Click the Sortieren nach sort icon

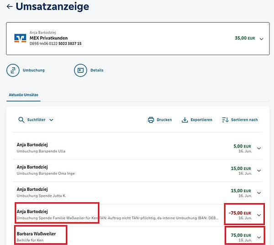point(225,120)
